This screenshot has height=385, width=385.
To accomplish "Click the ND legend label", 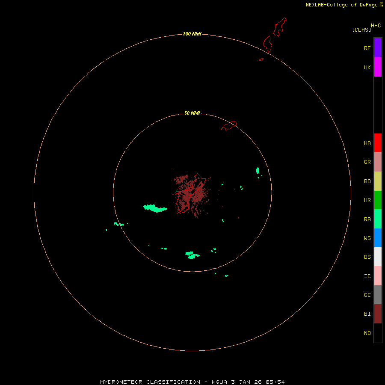I will point(367,333).
